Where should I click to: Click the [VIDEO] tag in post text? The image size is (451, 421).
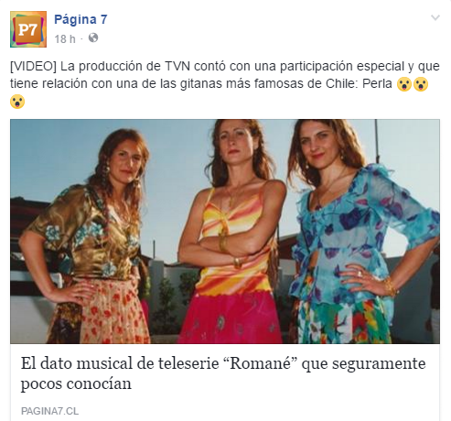[x=33, y=67]
